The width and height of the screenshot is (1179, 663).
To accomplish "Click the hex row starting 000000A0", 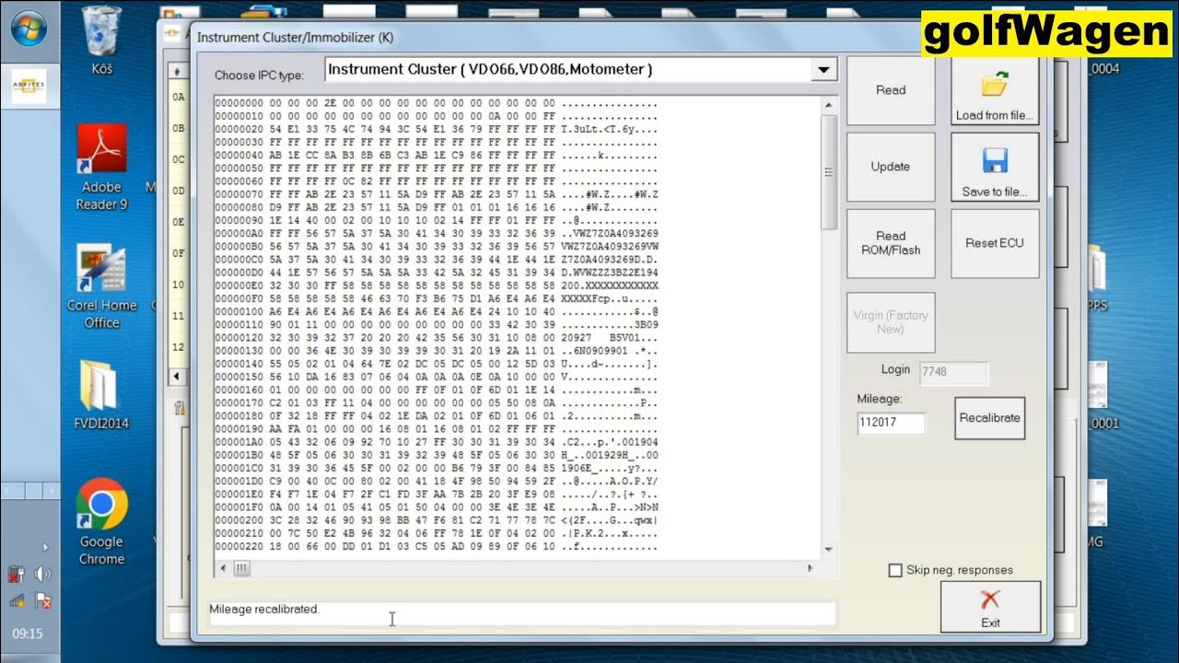I will (437, 233).
